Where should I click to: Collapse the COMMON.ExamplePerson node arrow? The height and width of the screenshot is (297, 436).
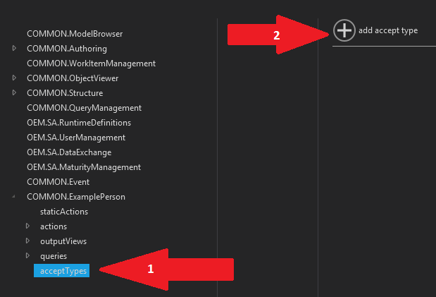(13, 197)
